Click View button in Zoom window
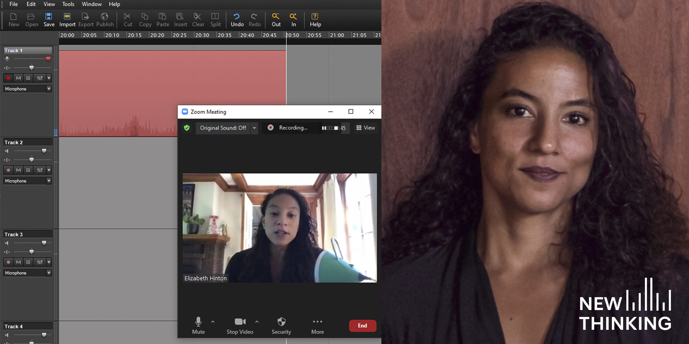The width and height of the screenshot is (689, 344). coord(365,128)
